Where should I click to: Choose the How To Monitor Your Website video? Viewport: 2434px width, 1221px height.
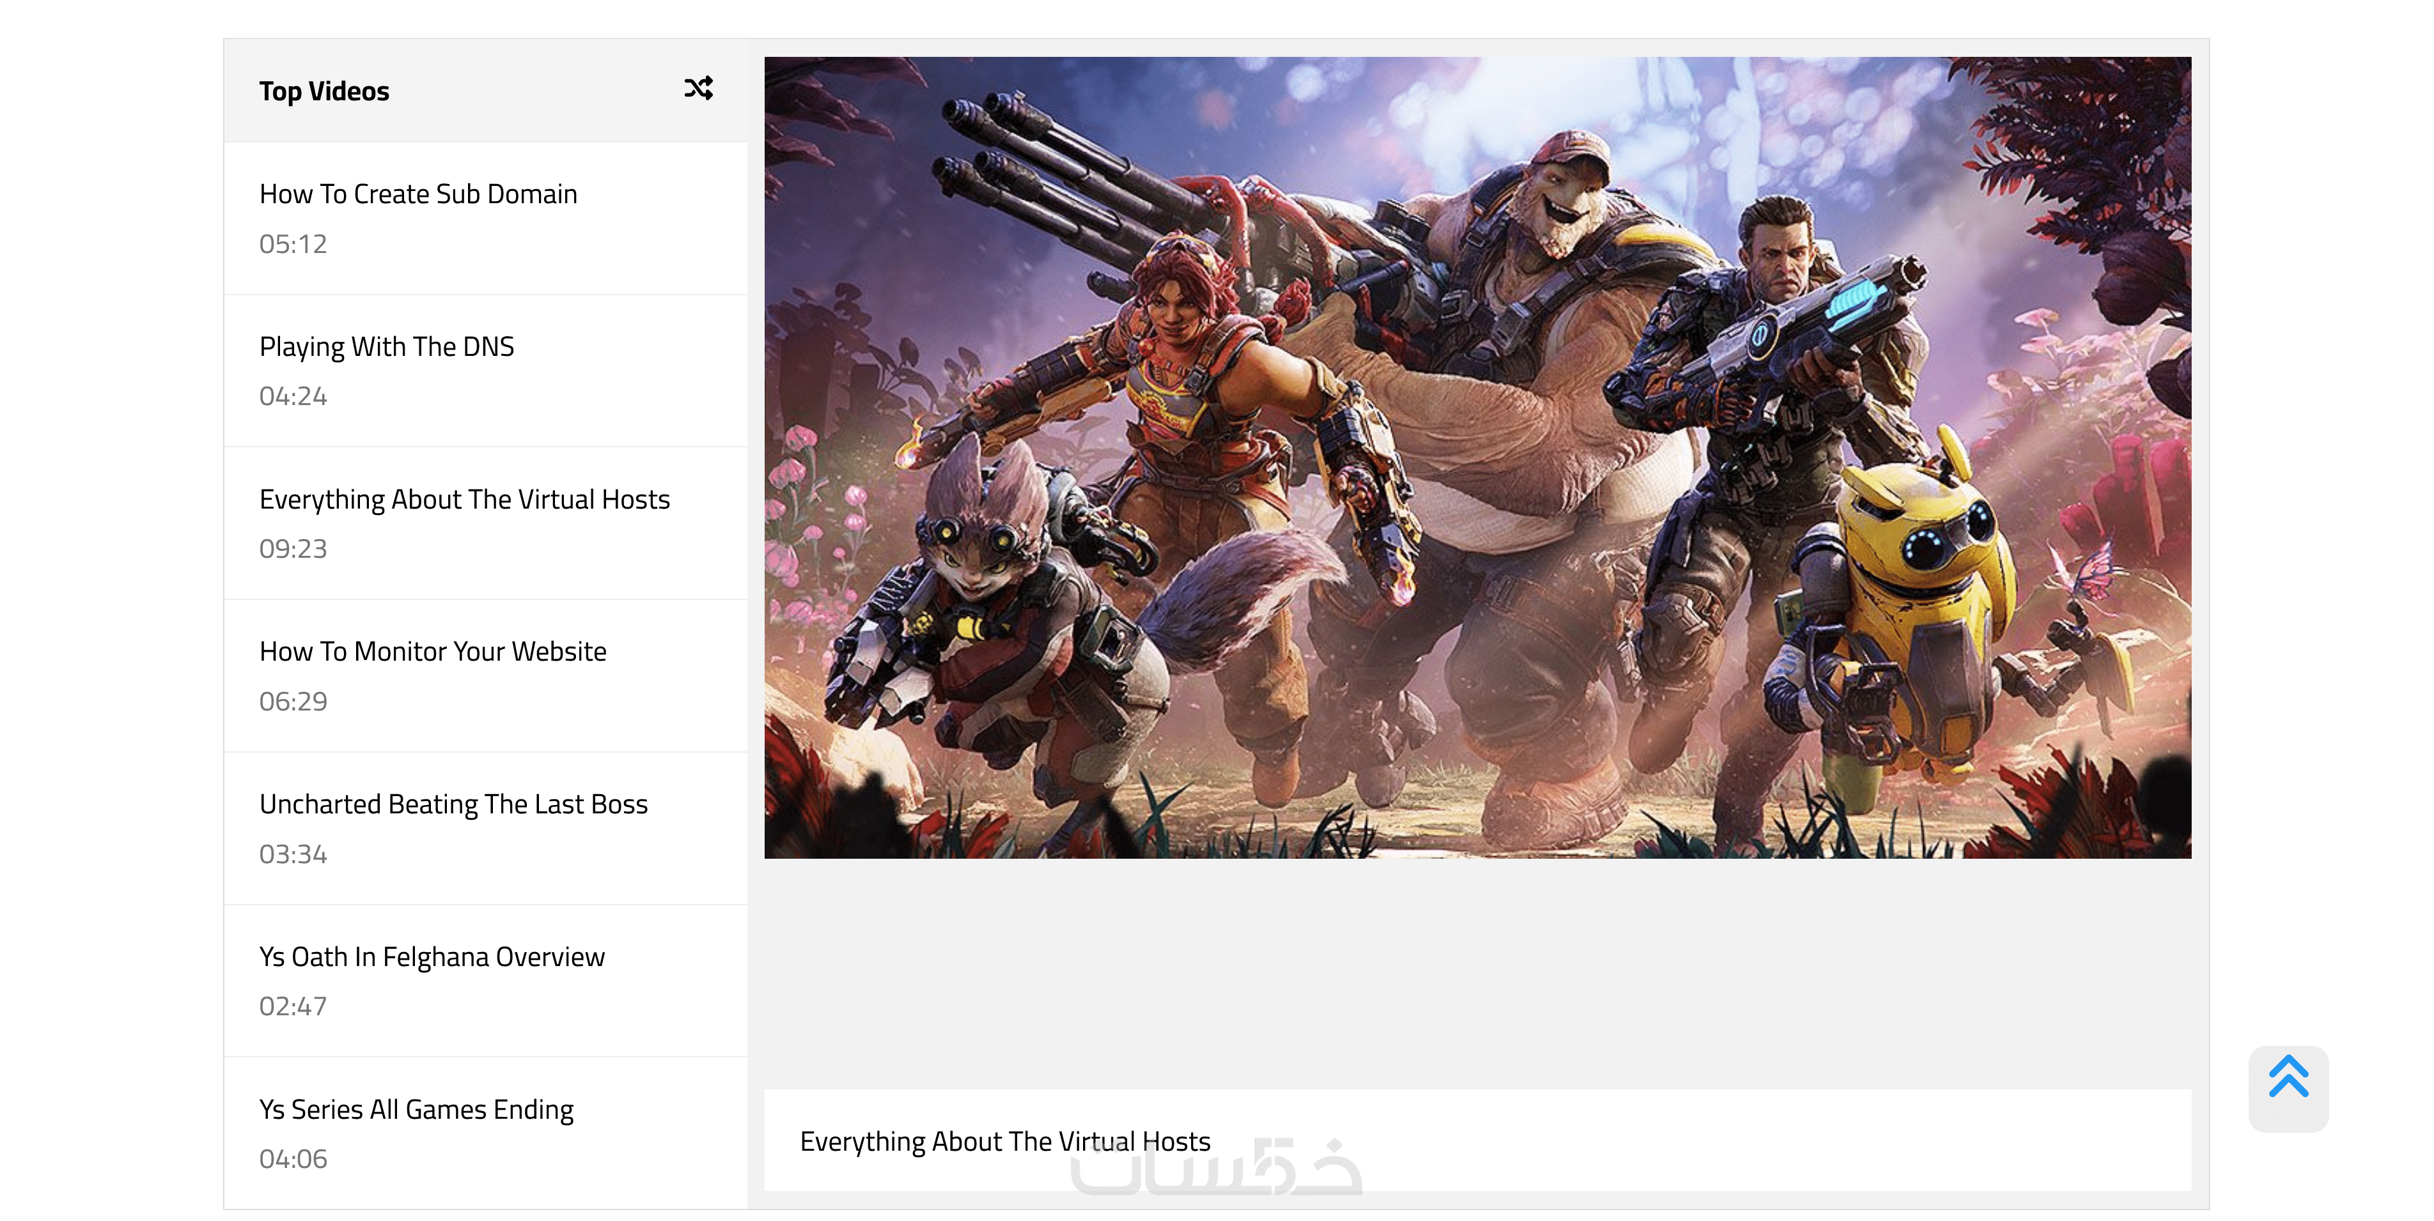pos(433,652)
